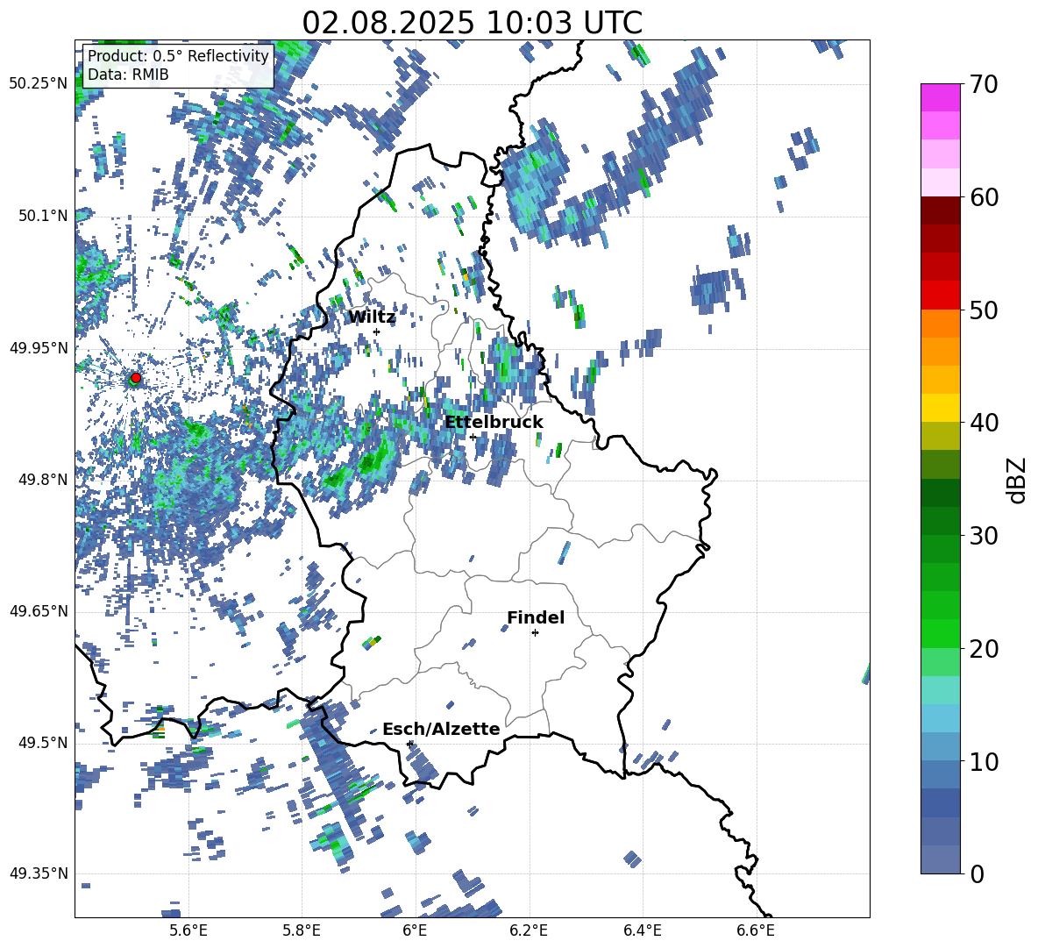The image size is (1038, 948).
Task: Click the 6°E longitude label
Action: (415, 930)
